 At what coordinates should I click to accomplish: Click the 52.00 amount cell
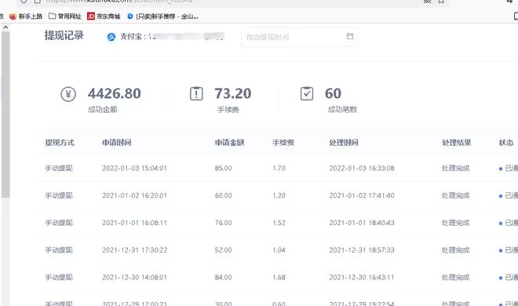224,250
